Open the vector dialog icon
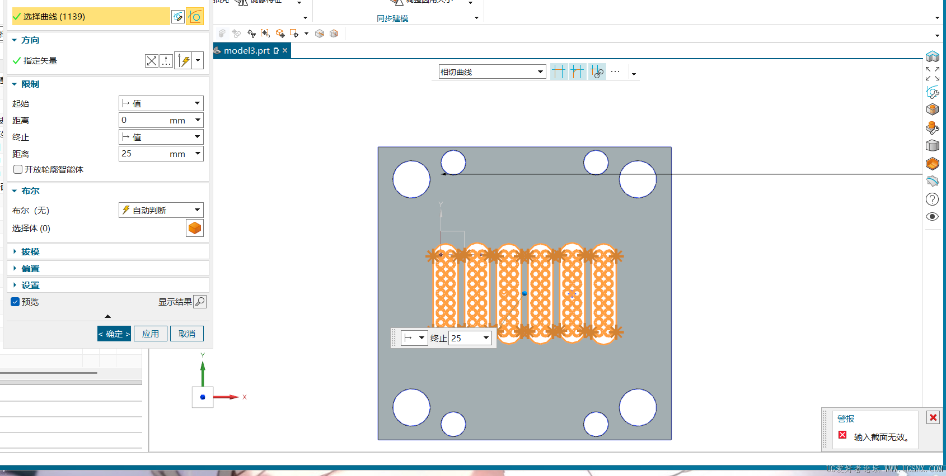The width and height of the screenshot is (946, 476). pos(166,61)
